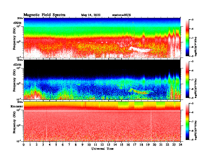Click the hour "9" tick label on time axis

pyautogui.click(x=83, y=145)
